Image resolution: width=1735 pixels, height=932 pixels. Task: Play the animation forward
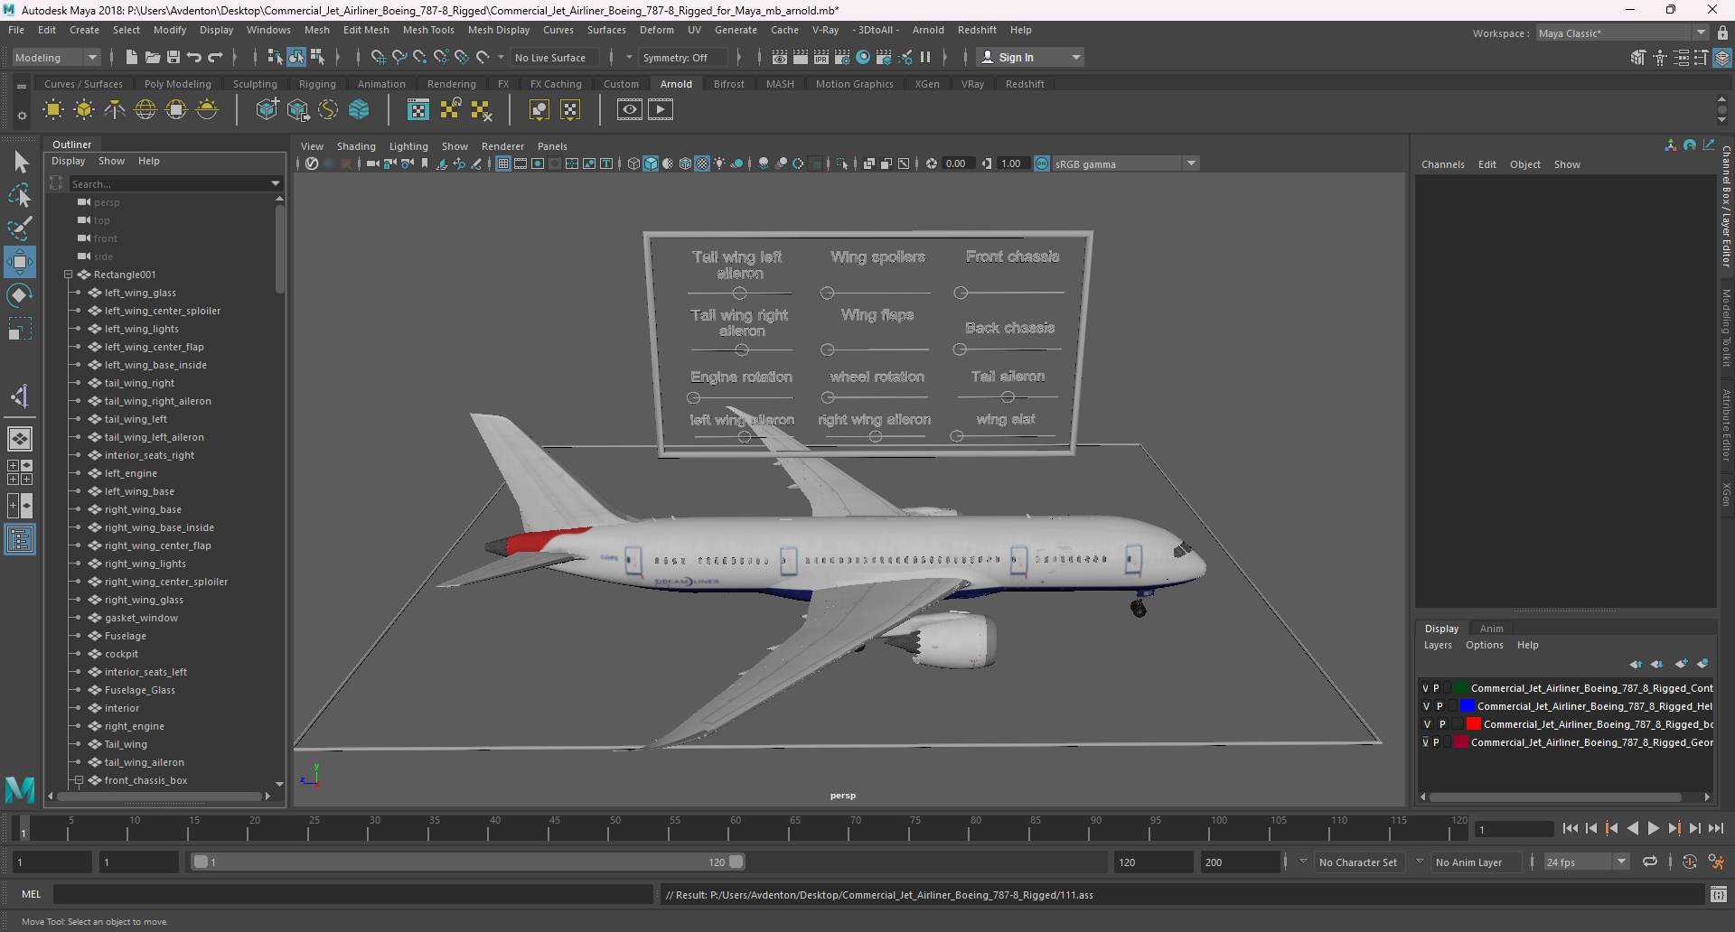[1654, 828]
